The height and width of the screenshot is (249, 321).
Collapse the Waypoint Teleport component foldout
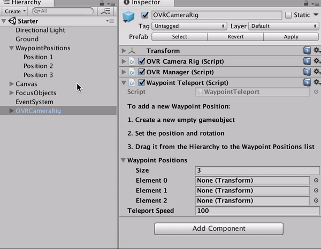[x=124, y=83]
